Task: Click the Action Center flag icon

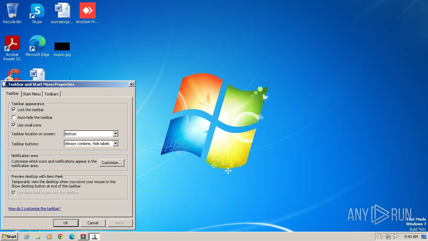Action: 396,237
